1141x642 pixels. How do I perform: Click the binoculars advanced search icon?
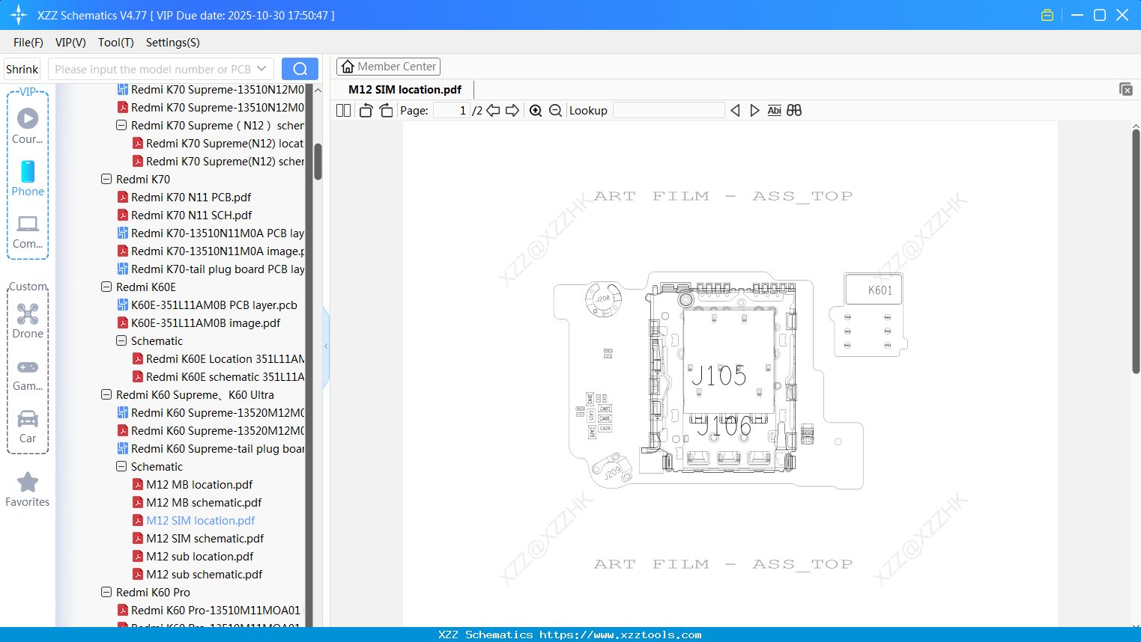pyautogui.click(x=794, y=110)
